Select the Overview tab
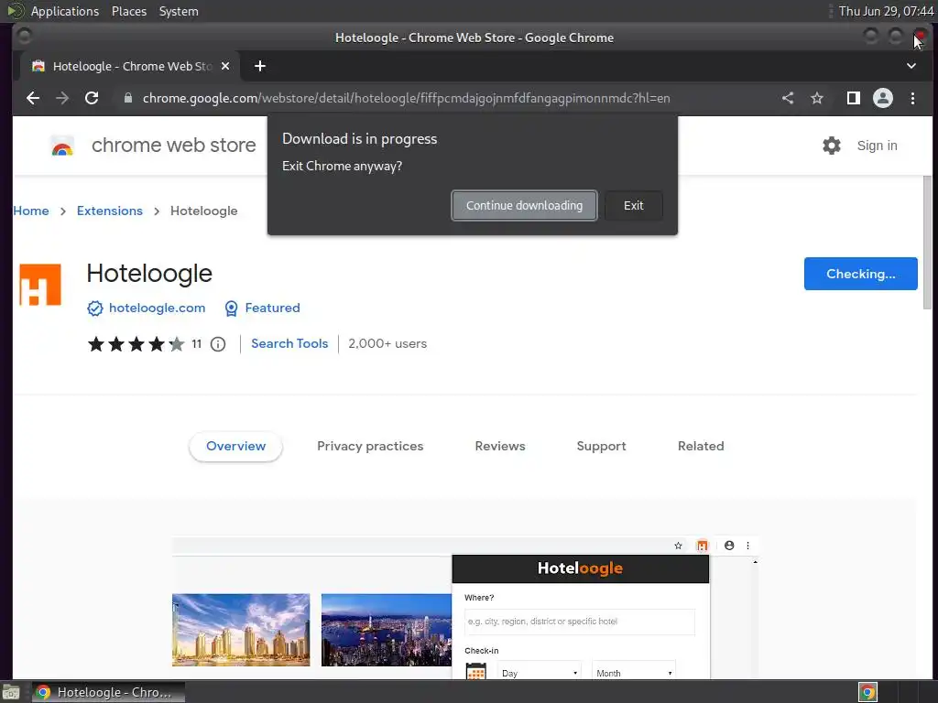Screen dimensions: 938x703 pos(235,446)
